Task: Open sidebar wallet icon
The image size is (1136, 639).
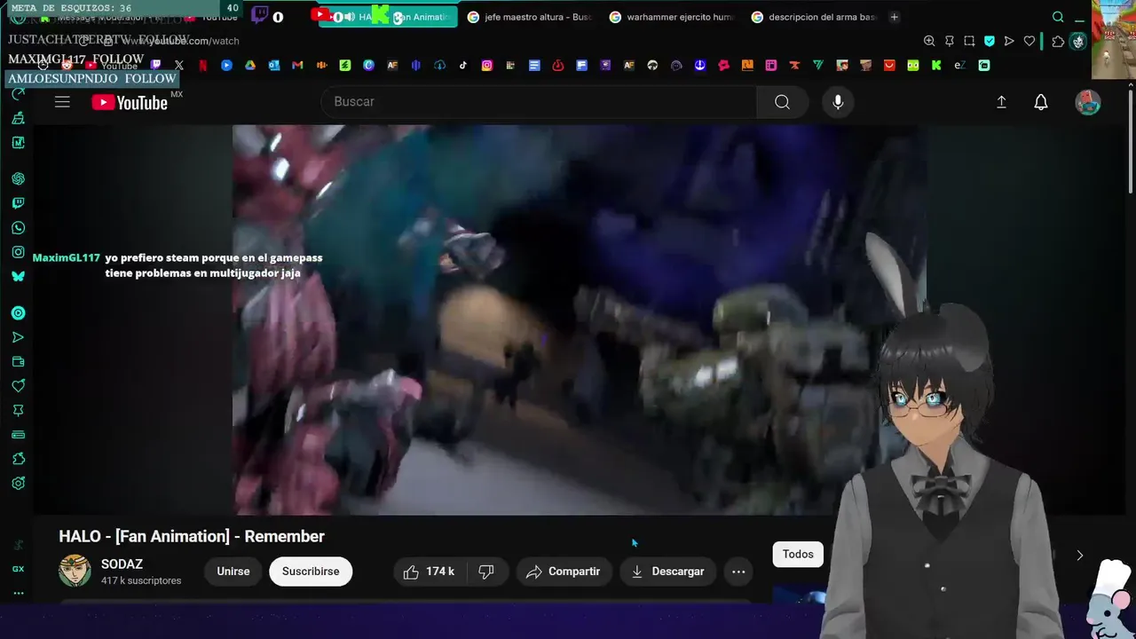Action: click(18, 362)
